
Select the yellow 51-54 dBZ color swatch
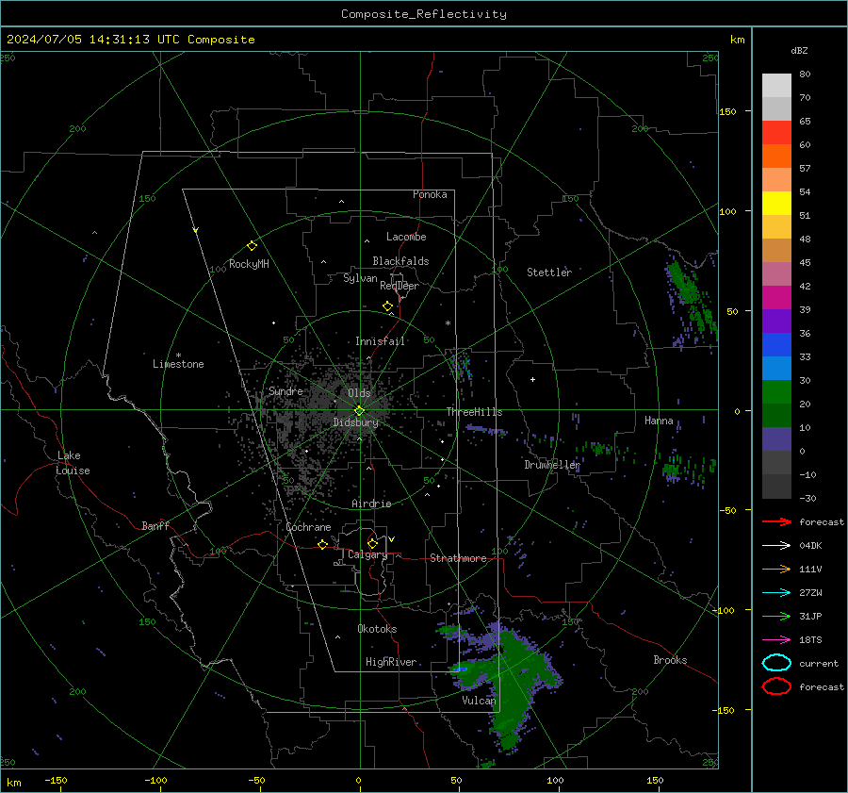pyautogui.click(x=776, y=203)
